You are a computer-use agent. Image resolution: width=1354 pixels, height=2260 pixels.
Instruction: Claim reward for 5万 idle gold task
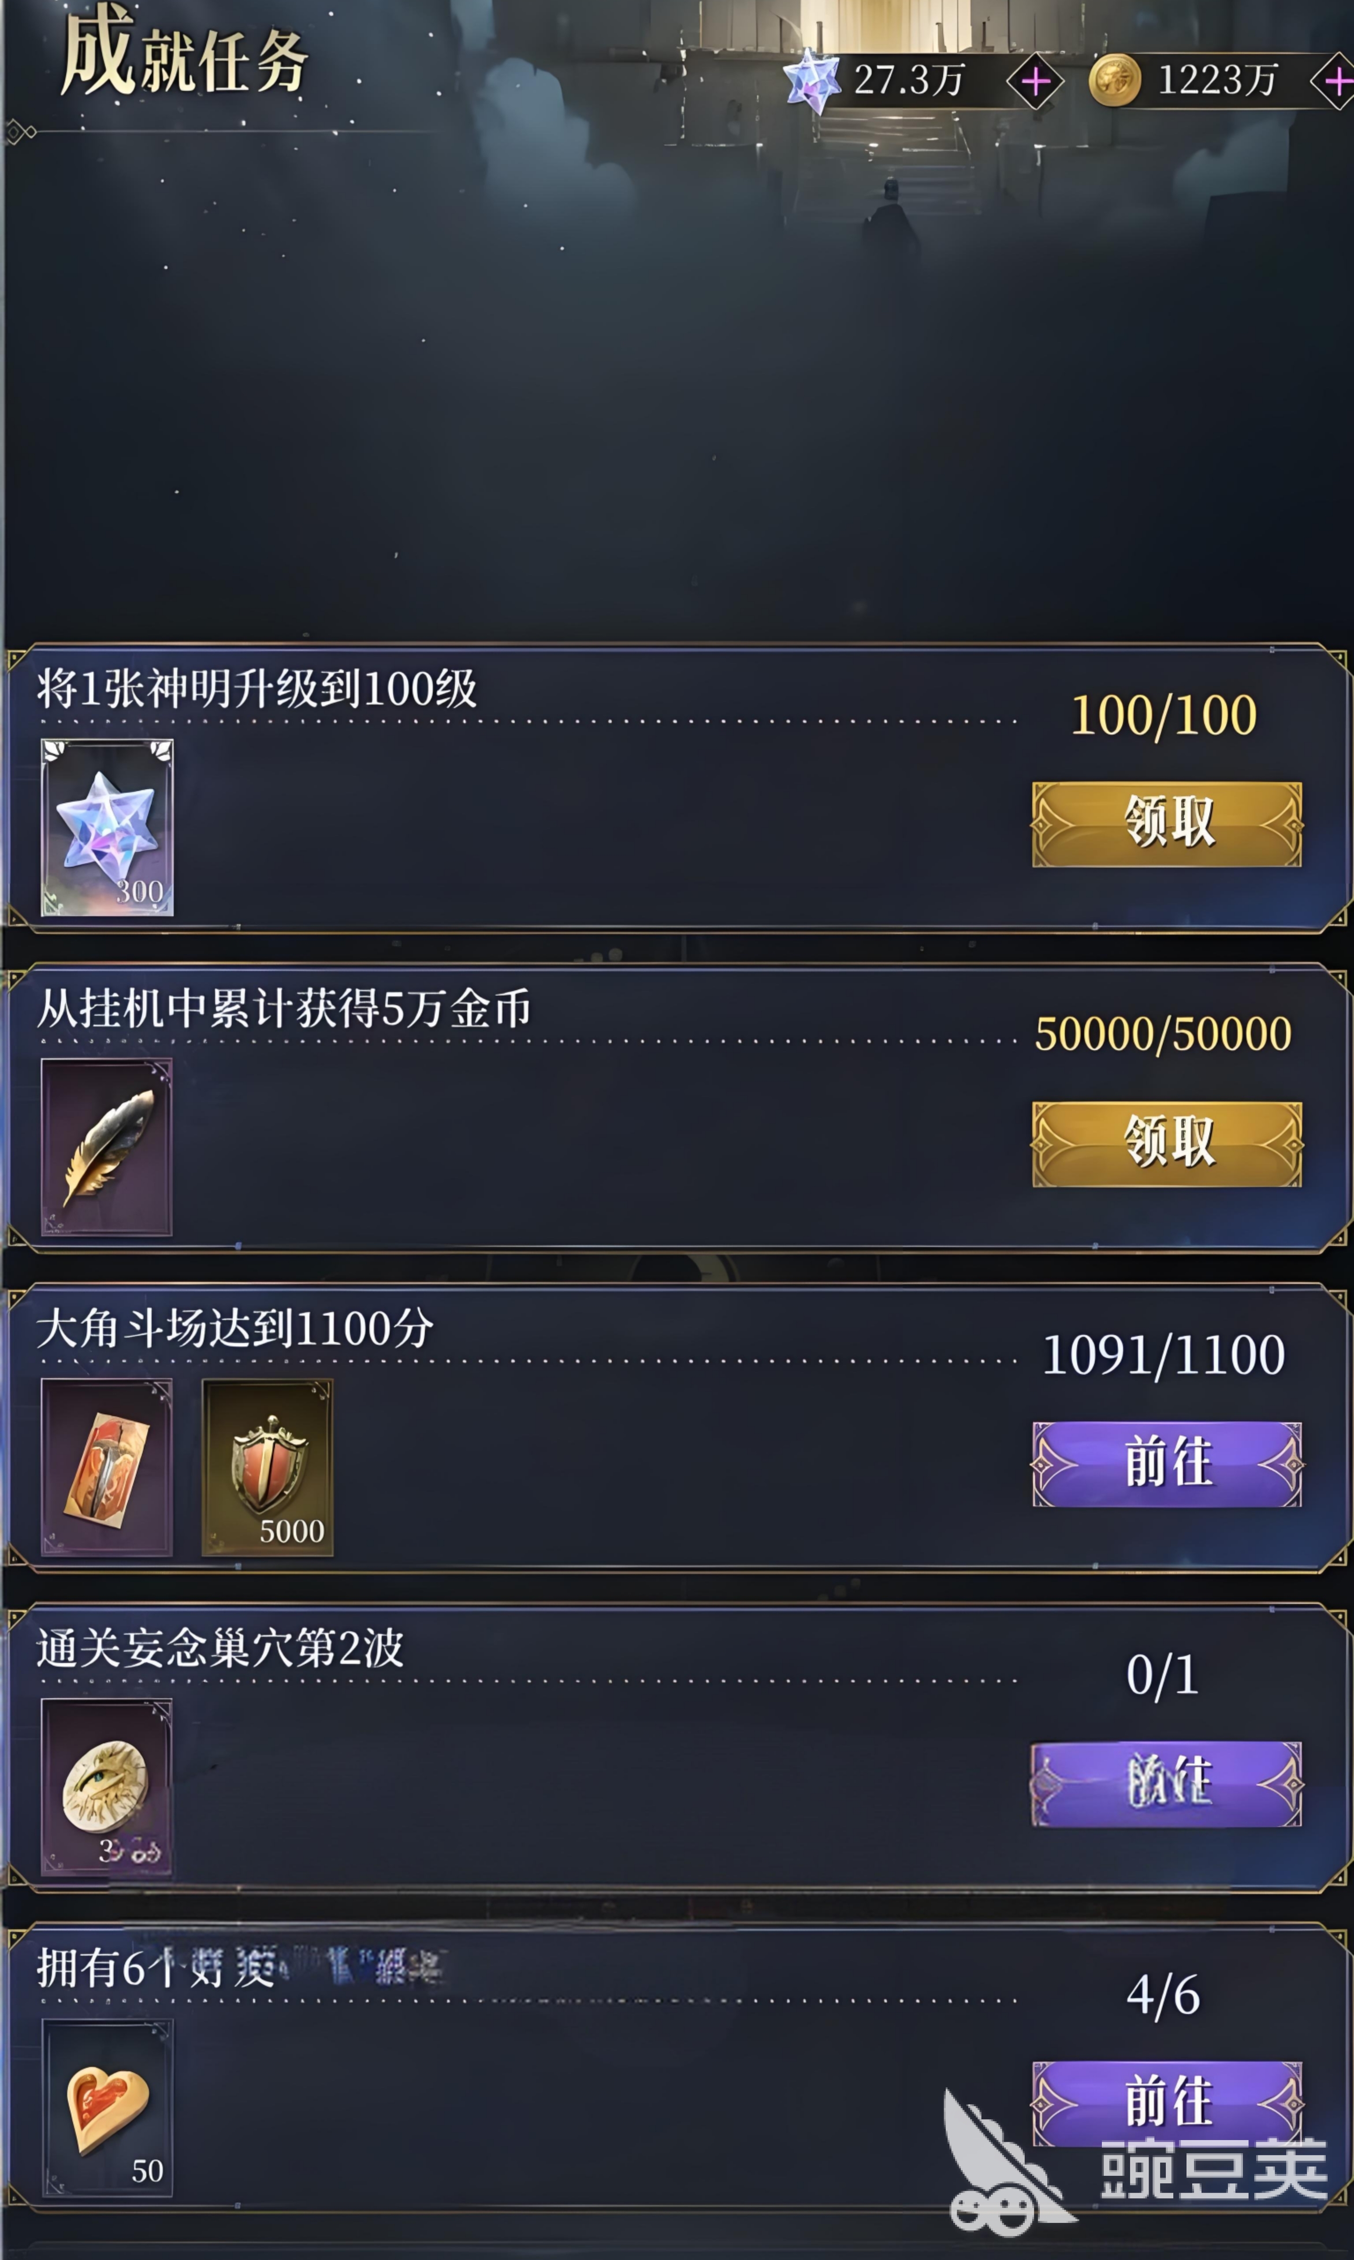click(x=1167, y=1144)
